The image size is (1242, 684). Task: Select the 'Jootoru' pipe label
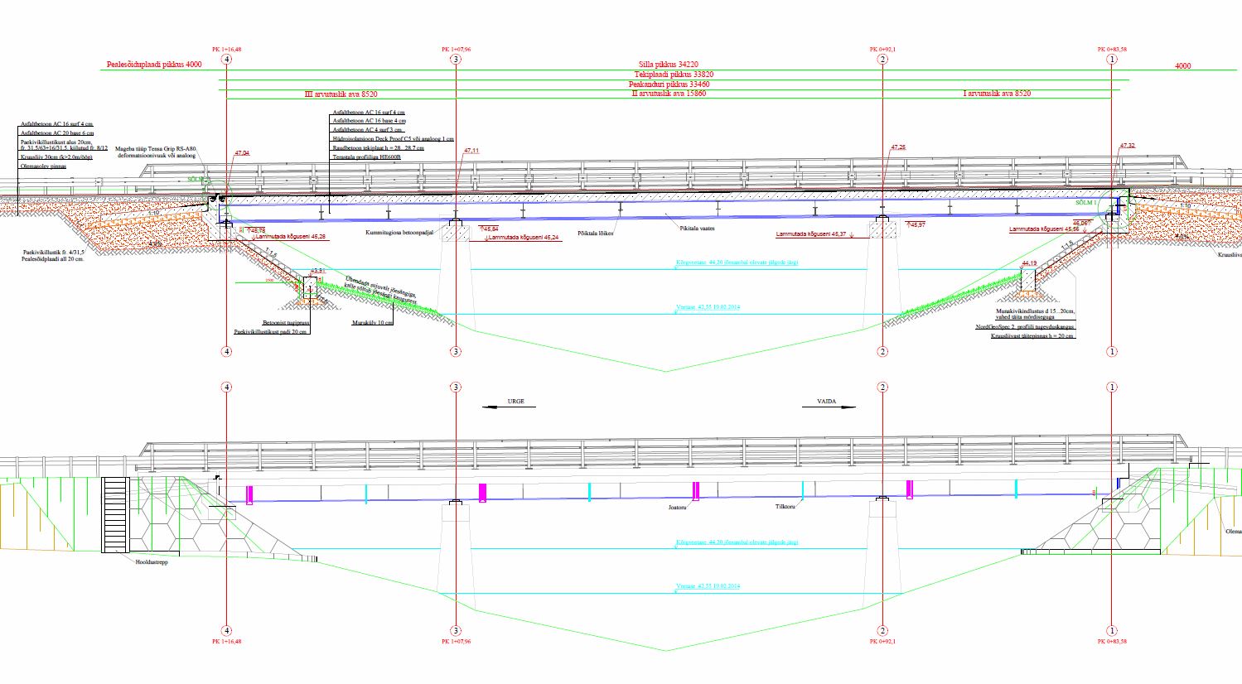point(678,508)
